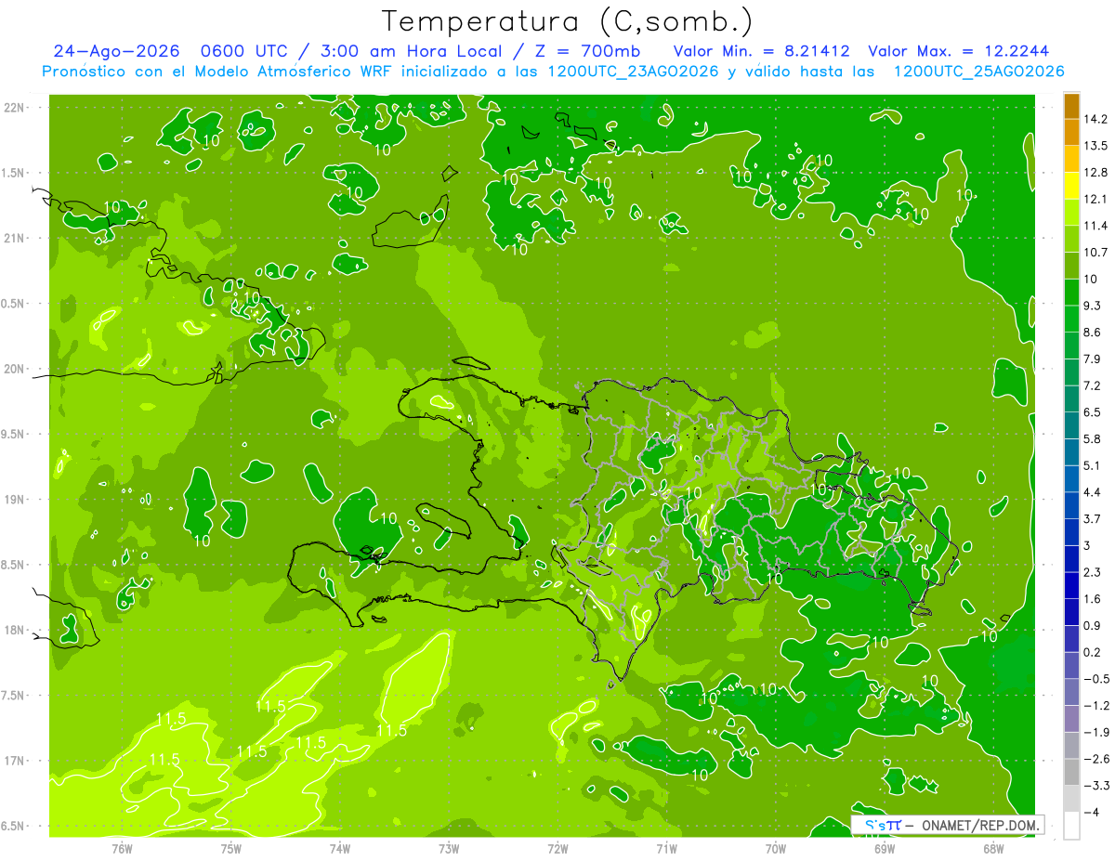
Task: Click the valid-until stamp '1200UTC_25AGO2026'
Action: [978, 72]
